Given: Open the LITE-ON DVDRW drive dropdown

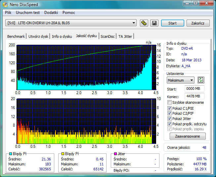Looking at the screenshot, I should (71, 23).
